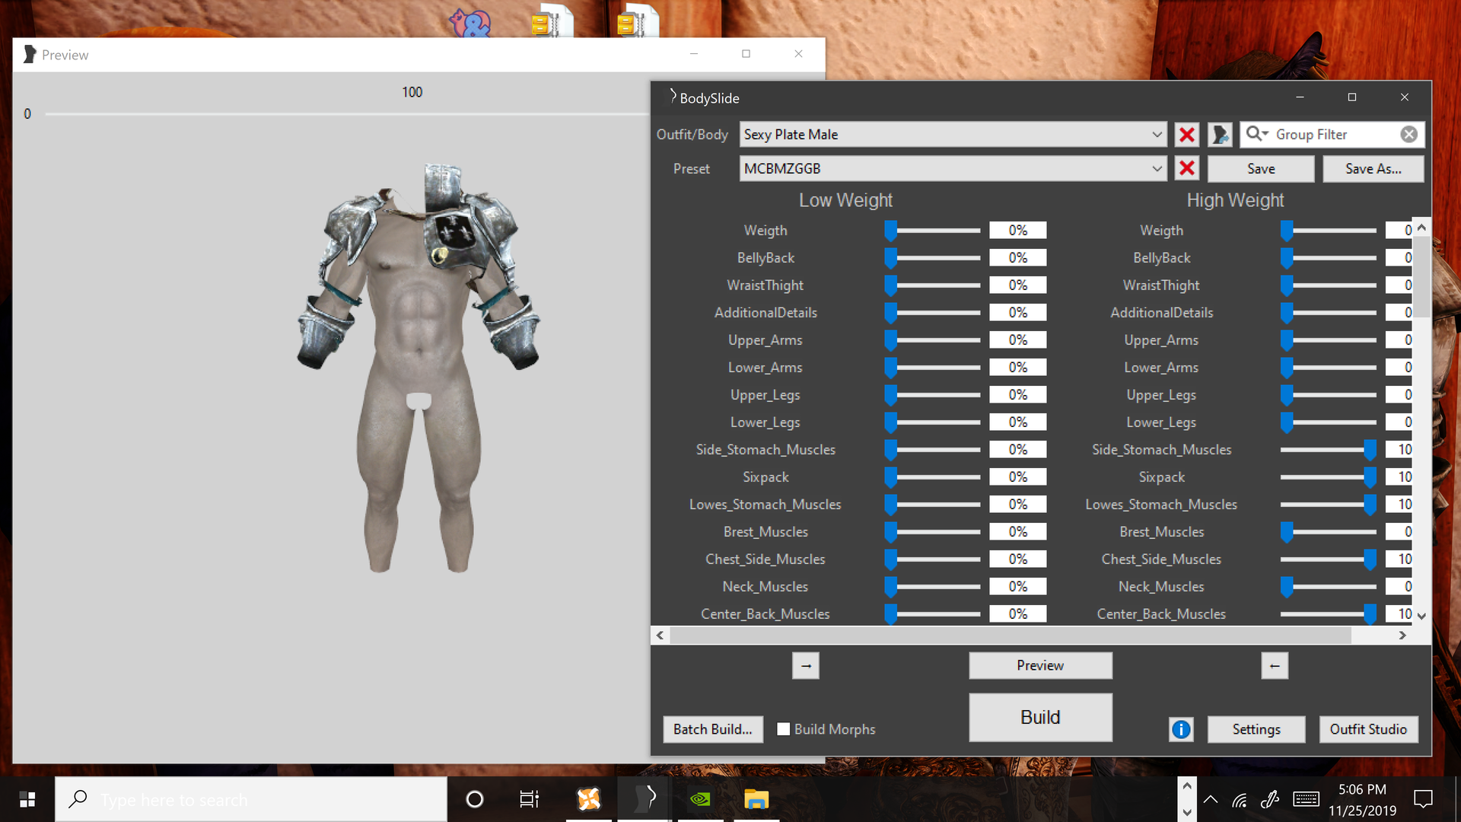The height and width of the screenshot is (822, 1461).
Task: Open the Group Filter search magnifier
Action: (x=1256, y=134)
